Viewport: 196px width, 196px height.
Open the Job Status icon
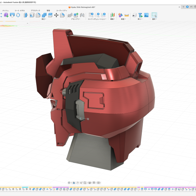coord(195,7)
